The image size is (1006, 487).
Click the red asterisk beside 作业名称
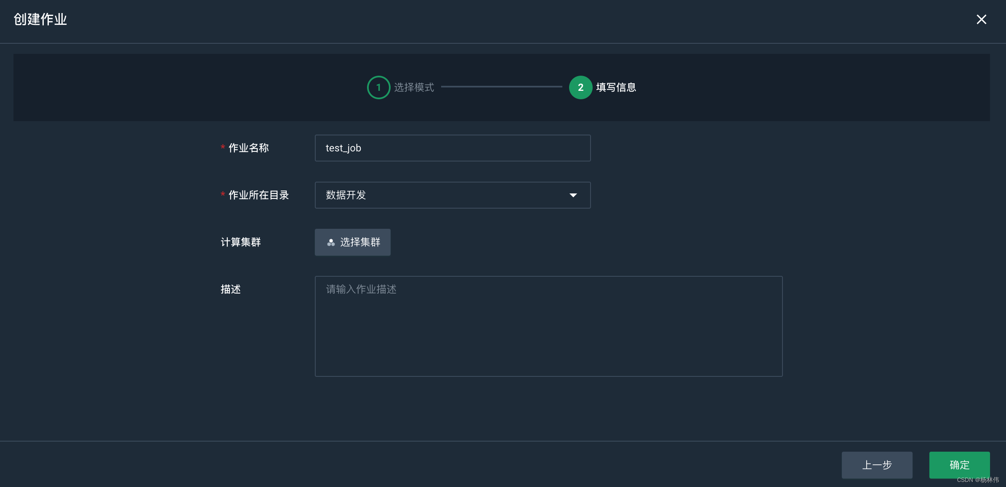[x=223, y=147]
